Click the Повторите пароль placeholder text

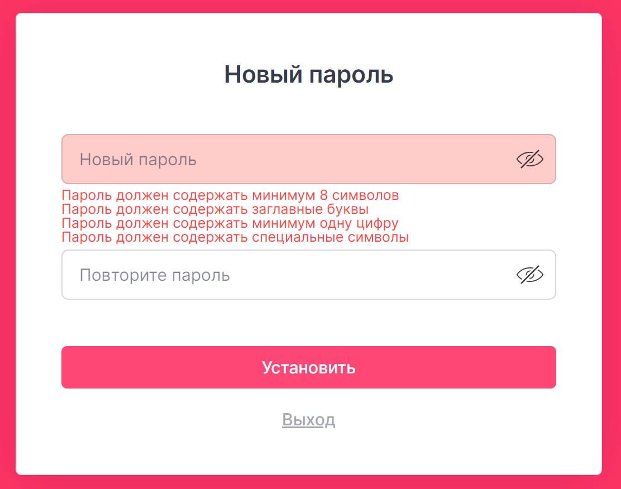[155, 275]
